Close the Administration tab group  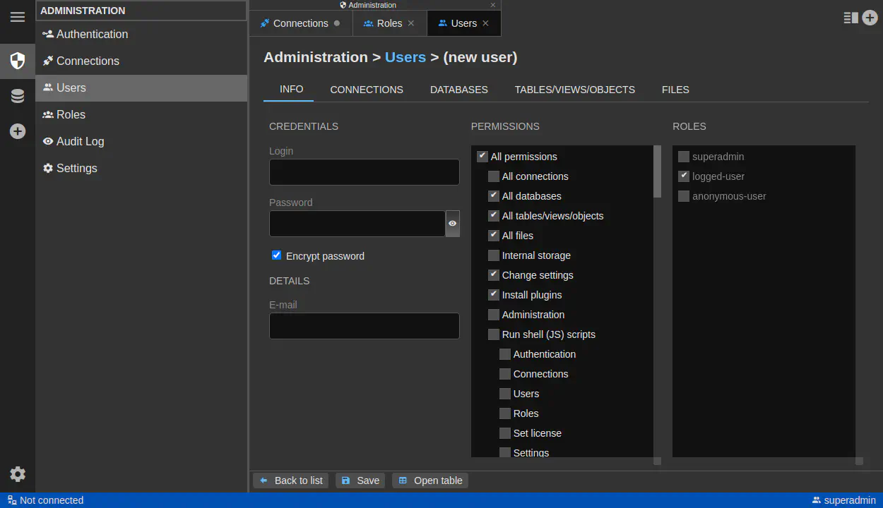[493, 5]
